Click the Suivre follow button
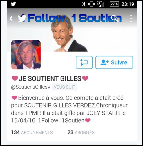The width and height of the screenshot is (143, 146). point(114,62)
